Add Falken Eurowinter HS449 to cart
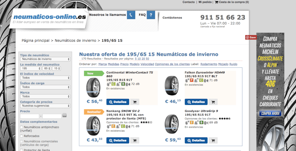This screenshot has width=296, height=151. click(213, 102)
